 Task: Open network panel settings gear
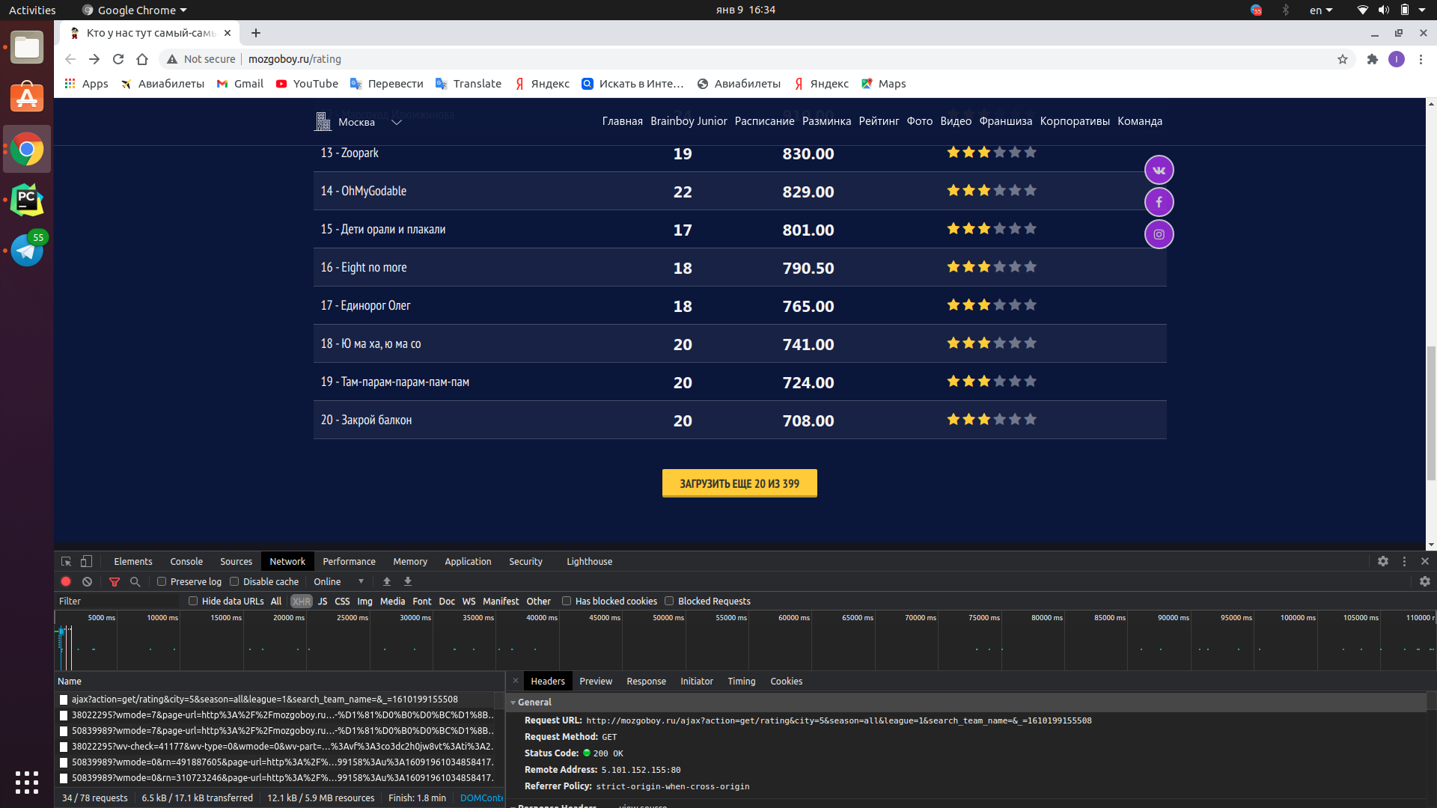point(1425,581)
